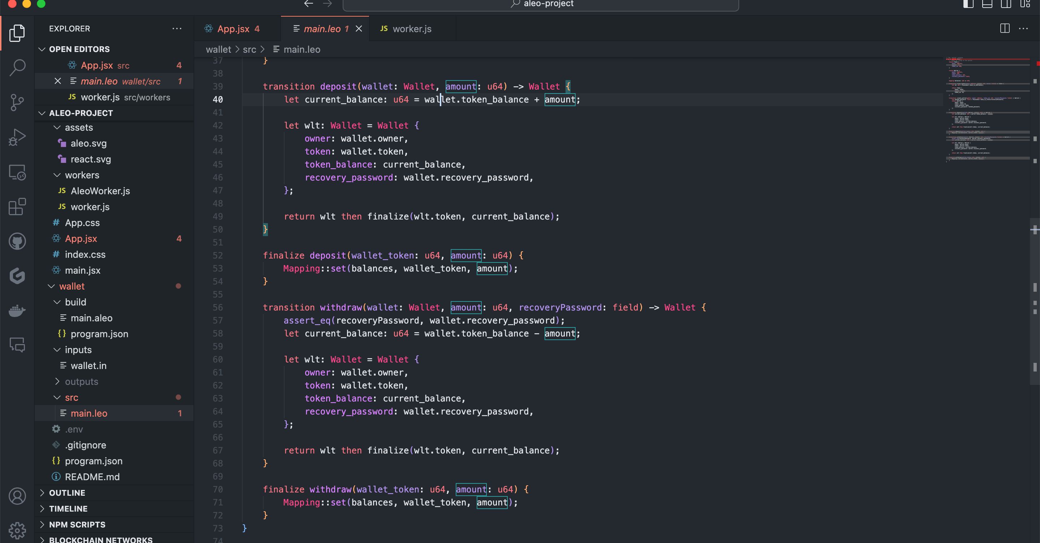Screen dimensions: 1040x543
Task: Click the code minimap preview
Action: pyautogui.click(x=988, y=109)
